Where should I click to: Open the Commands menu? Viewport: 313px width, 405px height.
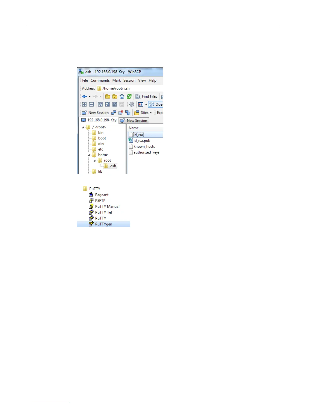pos(100,80)
